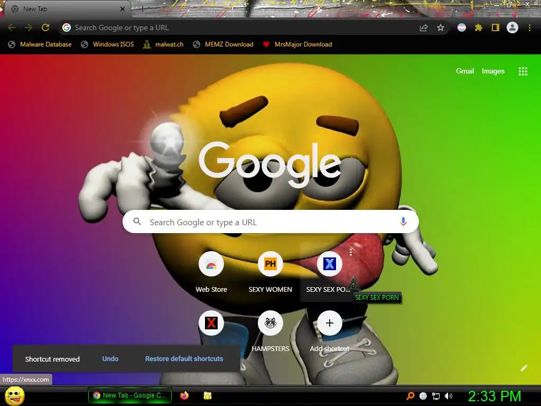
Task: Open a new tab with the plus button
Action: (x=142, y=9)
